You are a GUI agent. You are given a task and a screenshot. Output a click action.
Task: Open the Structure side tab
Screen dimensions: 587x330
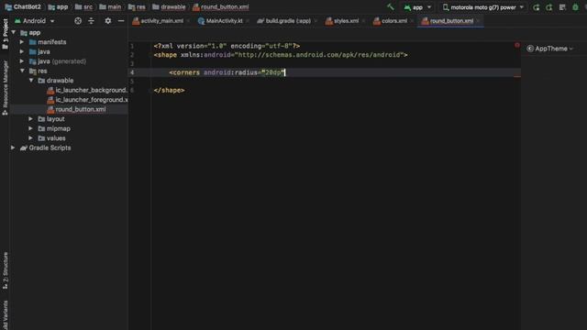pyautogui.click(x=5, y=270)
